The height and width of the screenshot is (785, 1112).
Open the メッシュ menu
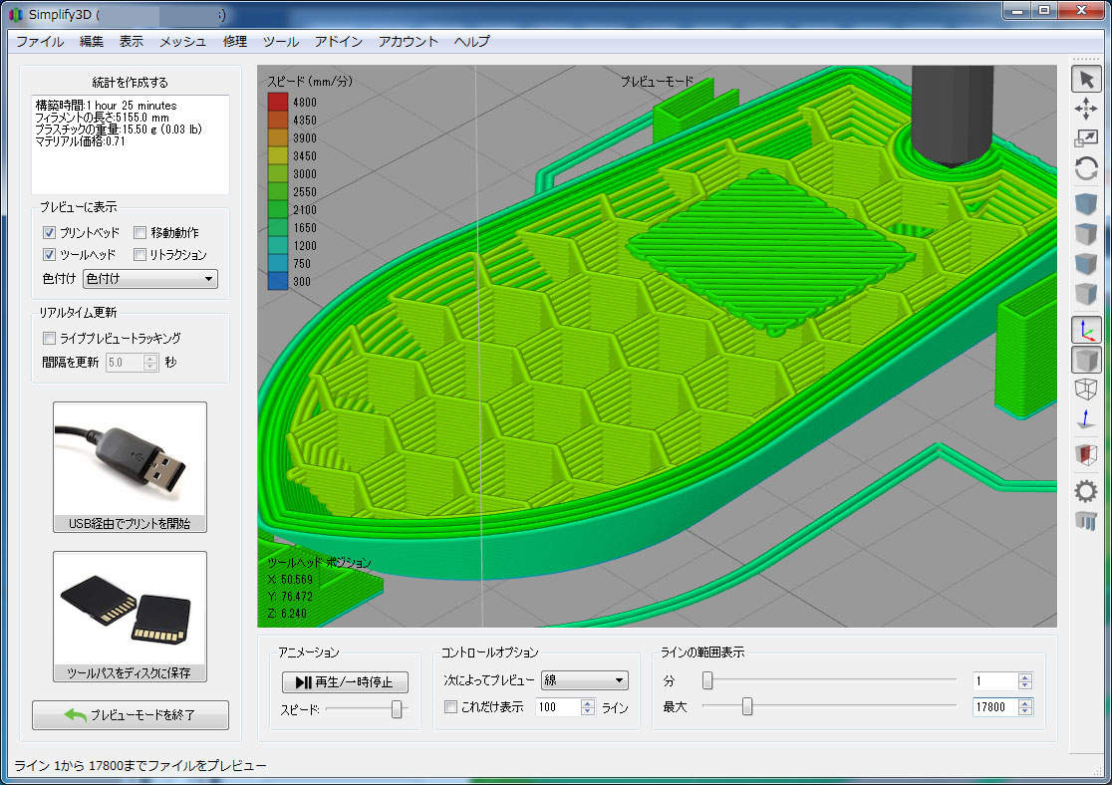coord(183,41)
